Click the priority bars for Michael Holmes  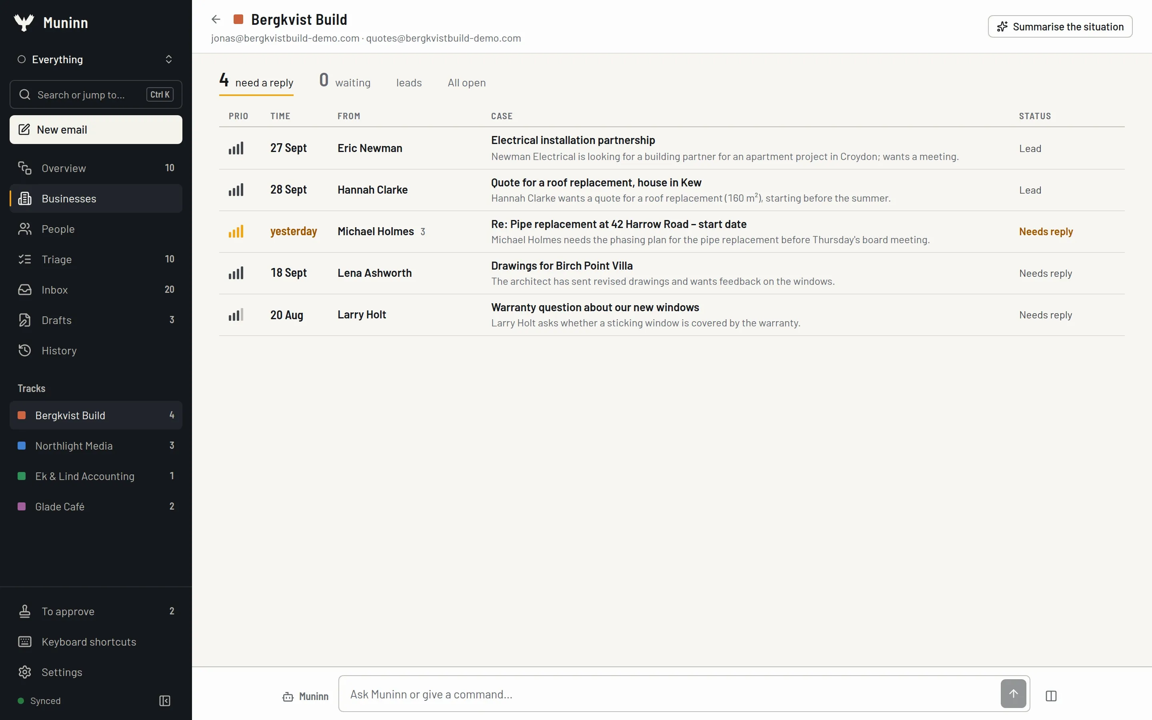point(236,232)
